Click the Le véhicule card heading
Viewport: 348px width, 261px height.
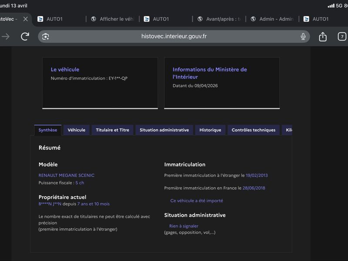coord(65,70)
